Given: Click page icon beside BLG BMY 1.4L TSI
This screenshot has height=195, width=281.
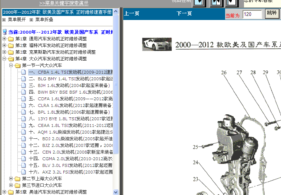Looking at the screenshot, I should 23,79.
